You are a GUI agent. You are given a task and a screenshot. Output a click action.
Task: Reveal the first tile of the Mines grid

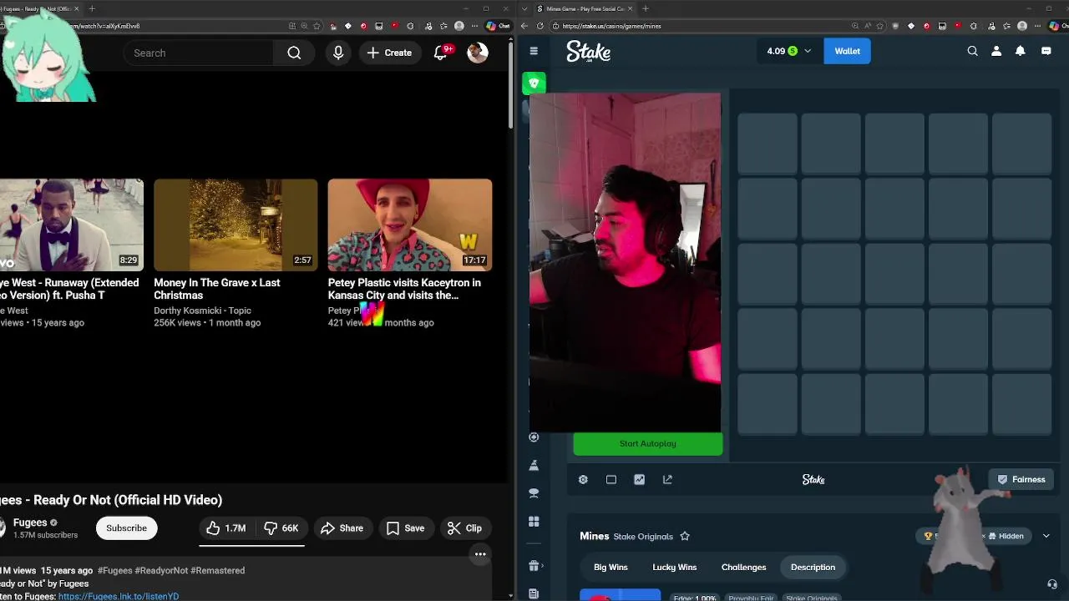[x=767, y=143]
